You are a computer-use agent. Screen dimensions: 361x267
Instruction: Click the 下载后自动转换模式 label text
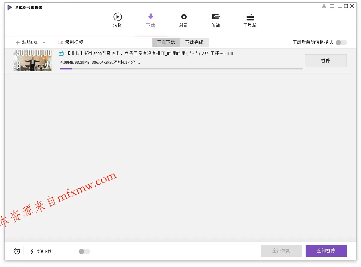tap(313, 42)
